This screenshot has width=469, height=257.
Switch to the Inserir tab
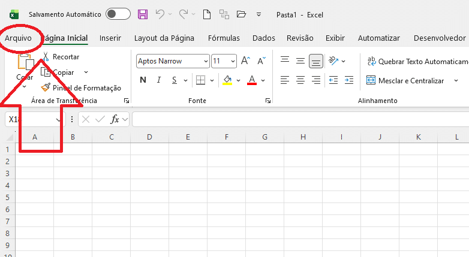click(110, 38)
